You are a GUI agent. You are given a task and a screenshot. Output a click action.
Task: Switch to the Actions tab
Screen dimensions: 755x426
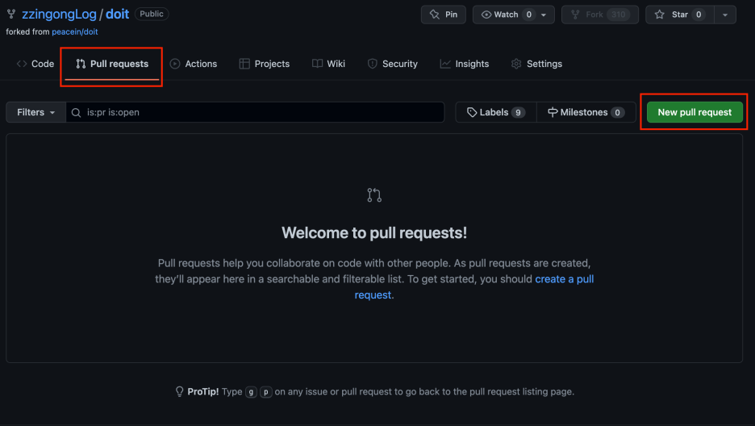click(x=194, y=64)
